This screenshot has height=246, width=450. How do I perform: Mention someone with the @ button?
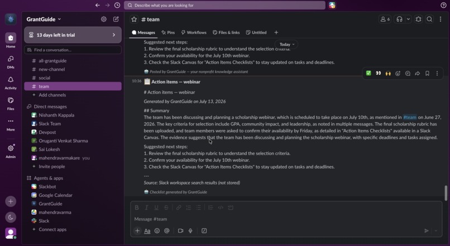[x=167, y=230]
